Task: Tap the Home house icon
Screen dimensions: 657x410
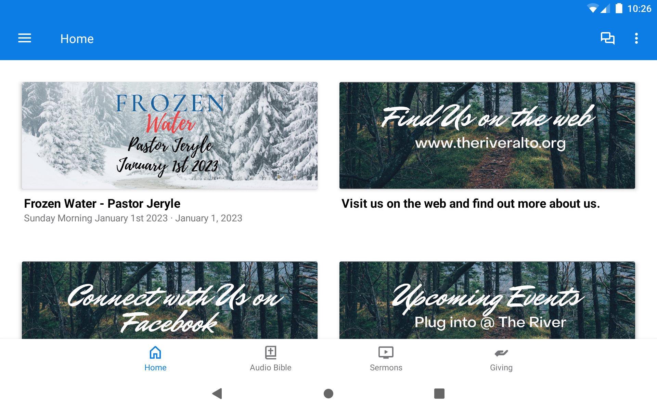Action: tap(155, 353)
